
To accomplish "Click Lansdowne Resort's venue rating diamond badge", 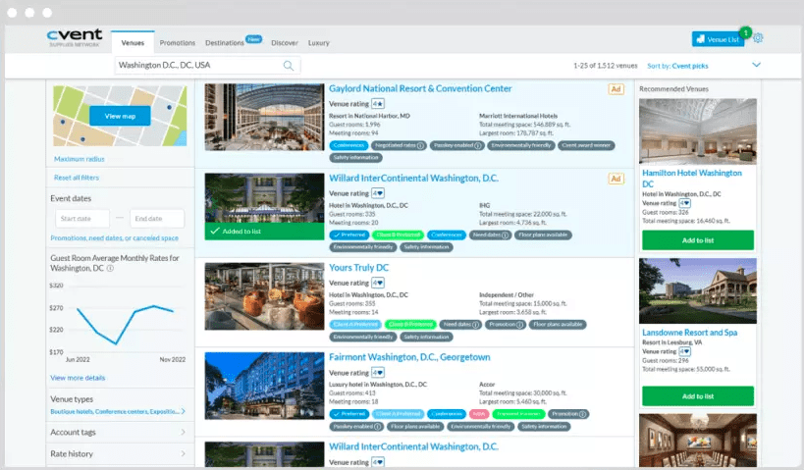I will (684, 351).
